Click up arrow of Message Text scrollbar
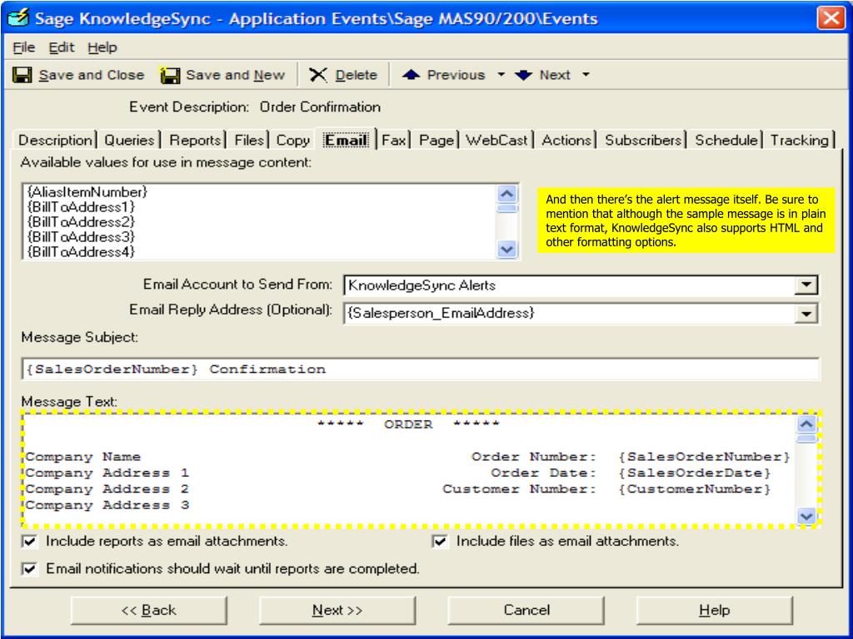Screen dimensions: 853x639 (x=806, y=424)
